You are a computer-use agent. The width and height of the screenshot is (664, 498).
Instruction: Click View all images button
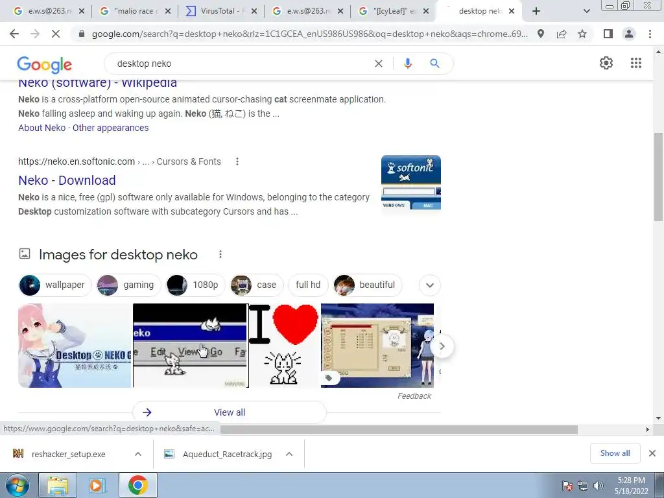(x=230, y=412)
